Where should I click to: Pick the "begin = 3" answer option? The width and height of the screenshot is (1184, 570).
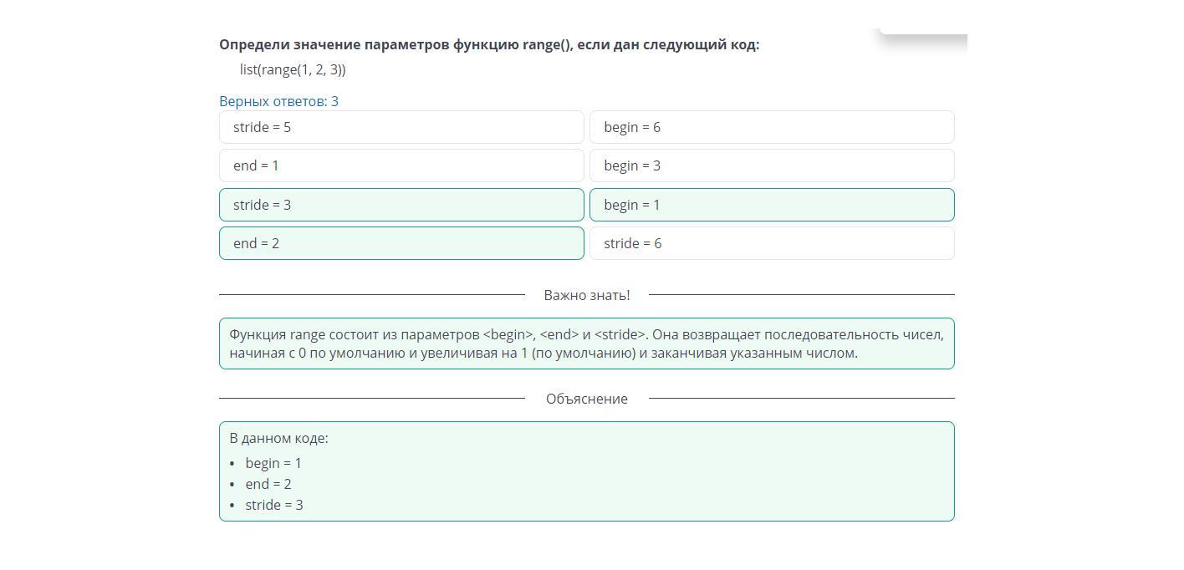[x=772, y=165]
